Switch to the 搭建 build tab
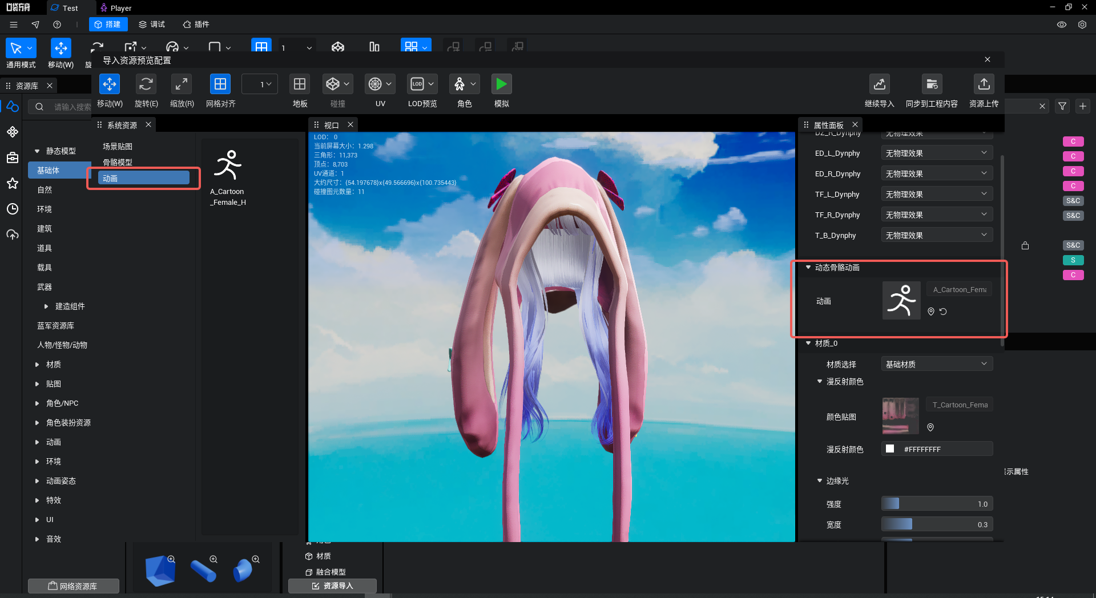This screenshot has height=598, width=1096. [x=108, y=25]
